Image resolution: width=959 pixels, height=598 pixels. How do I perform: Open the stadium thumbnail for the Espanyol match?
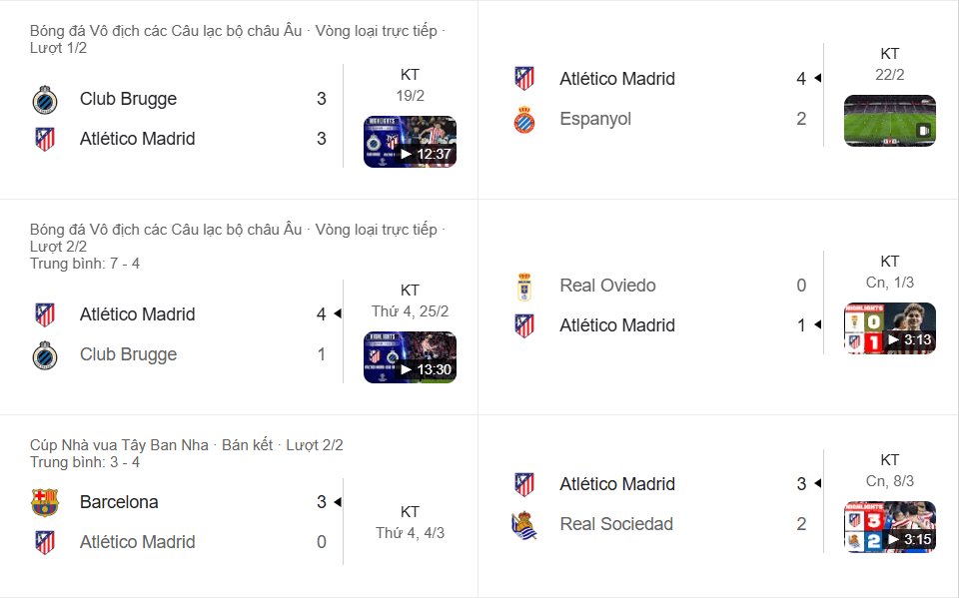point(889,120)
